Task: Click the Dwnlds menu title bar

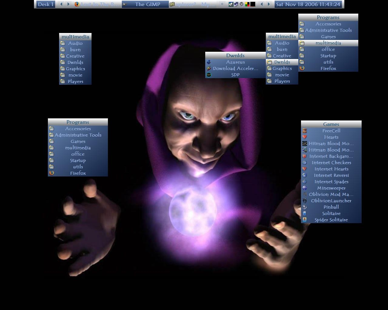Action: [236, 55]
